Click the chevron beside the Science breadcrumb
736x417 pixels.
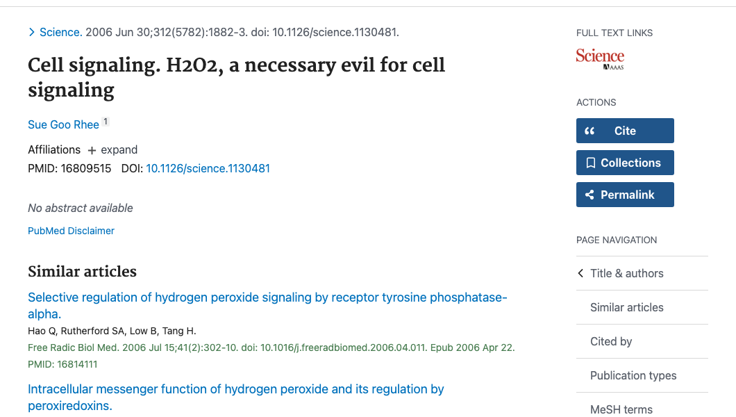point(32,32)
